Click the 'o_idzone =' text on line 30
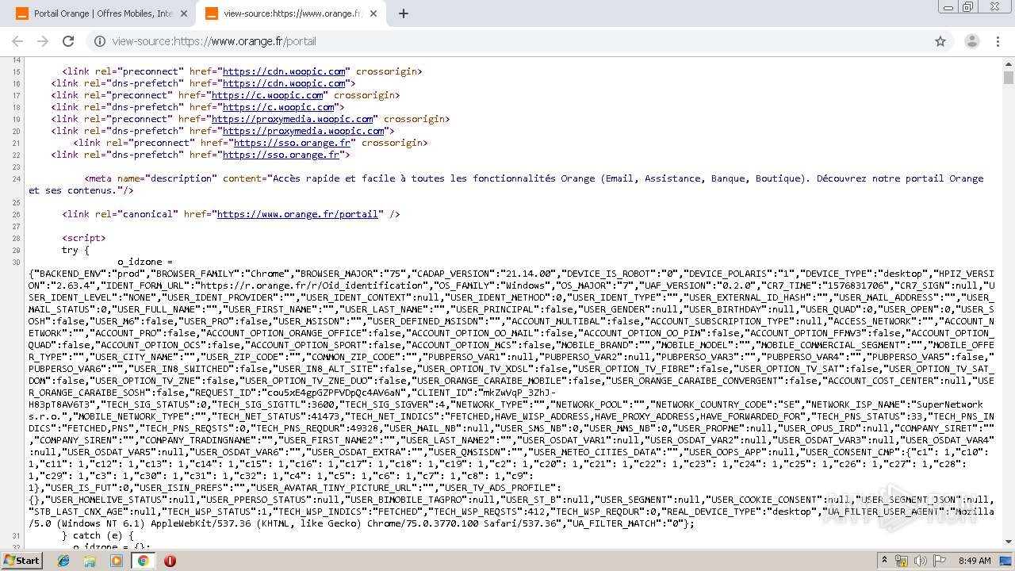 [x=145, y=262]
